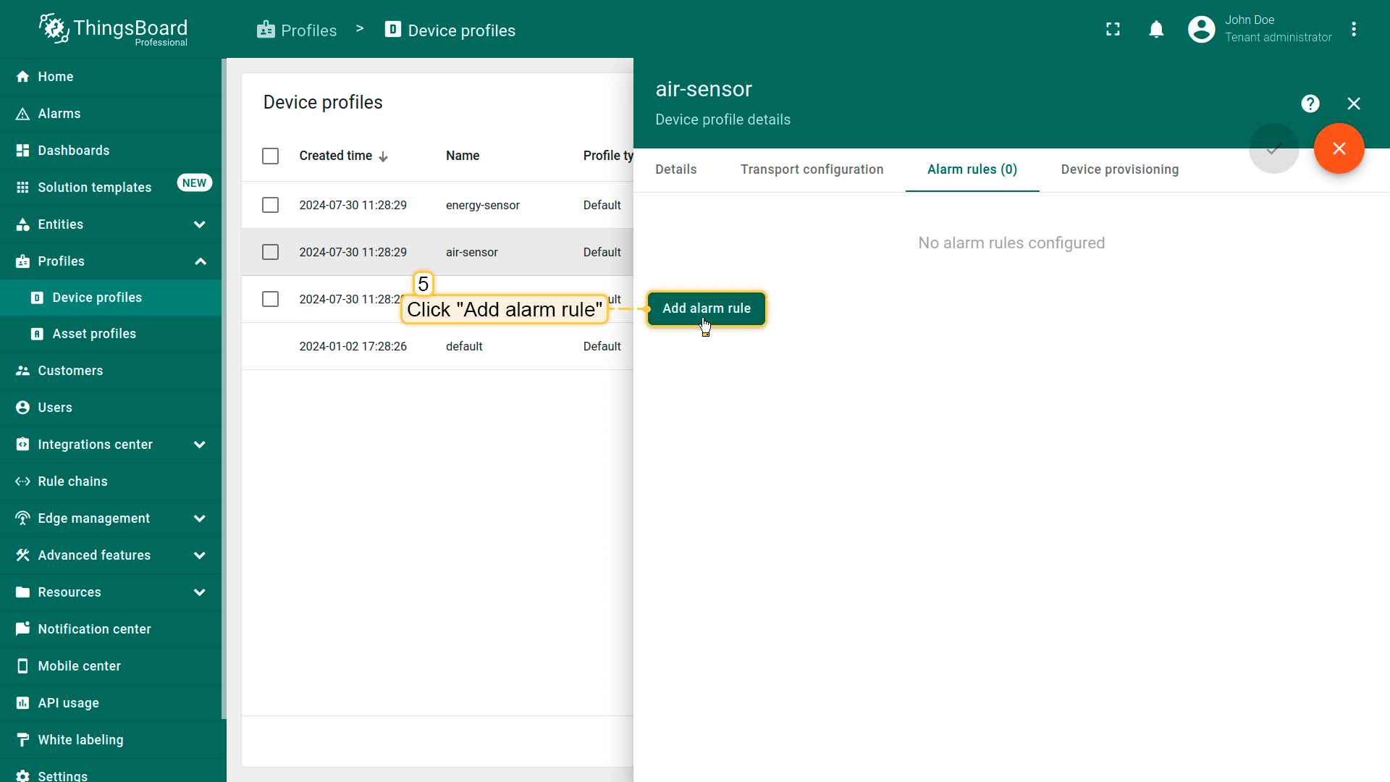Sort by Created time column header
Screen dimensions: 1390x782
click(x=336, y=156)
